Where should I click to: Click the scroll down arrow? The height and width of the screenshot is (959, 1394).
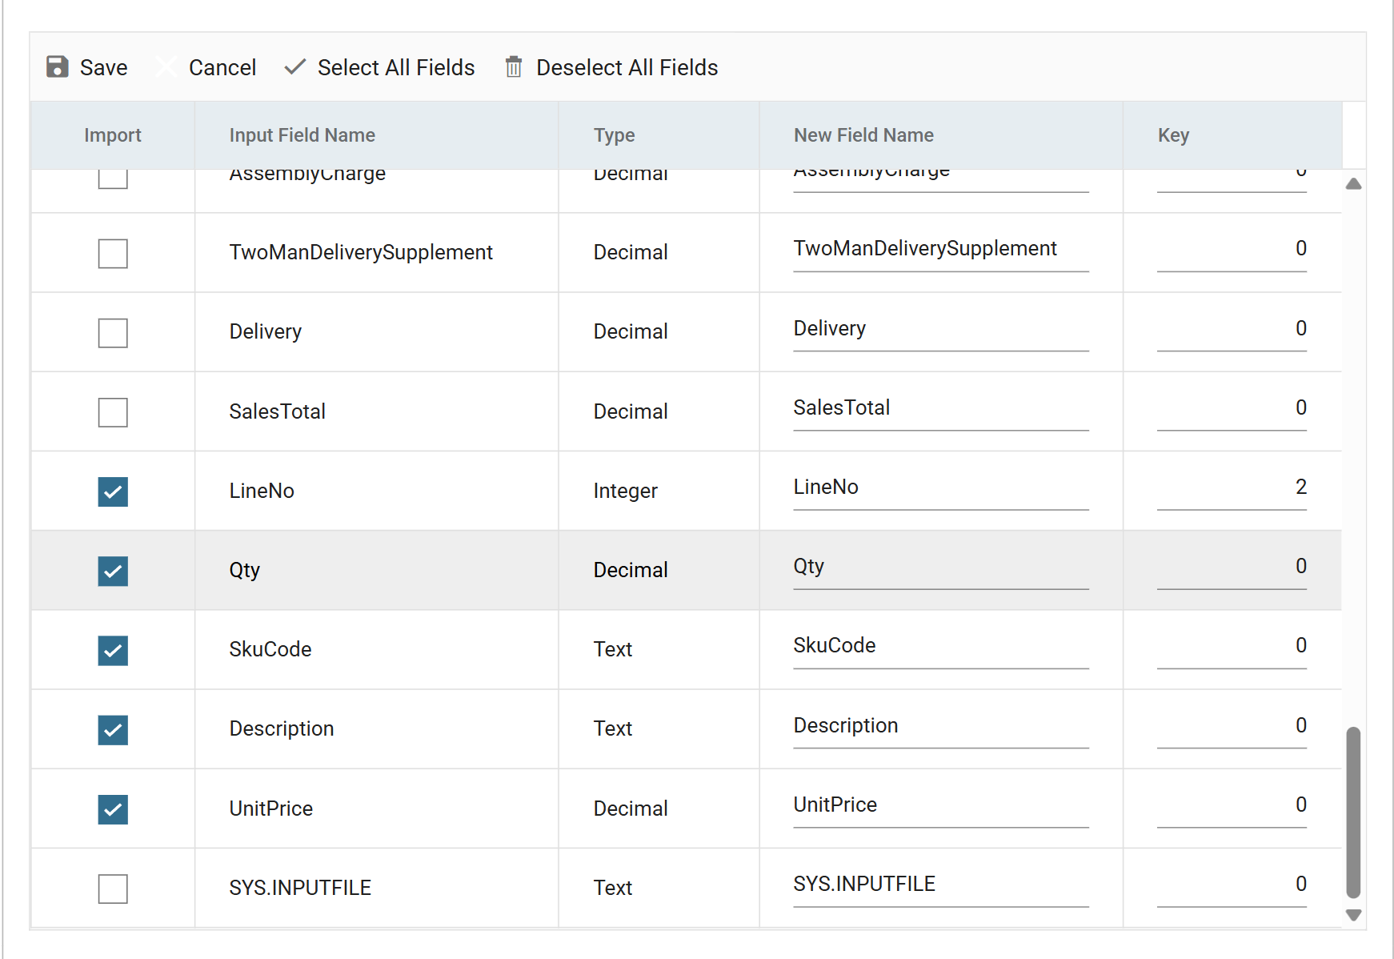[1353, 915]
